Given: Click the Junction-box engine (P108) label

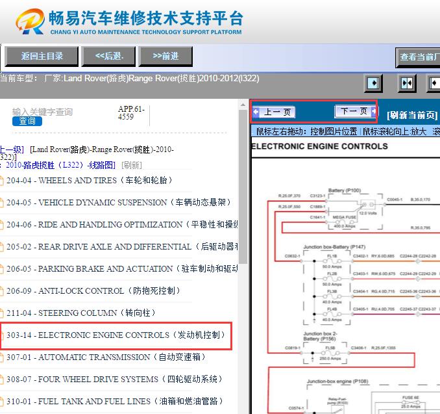Looking at the screenshot, I should pyautogui.click(x=337, y=382).
